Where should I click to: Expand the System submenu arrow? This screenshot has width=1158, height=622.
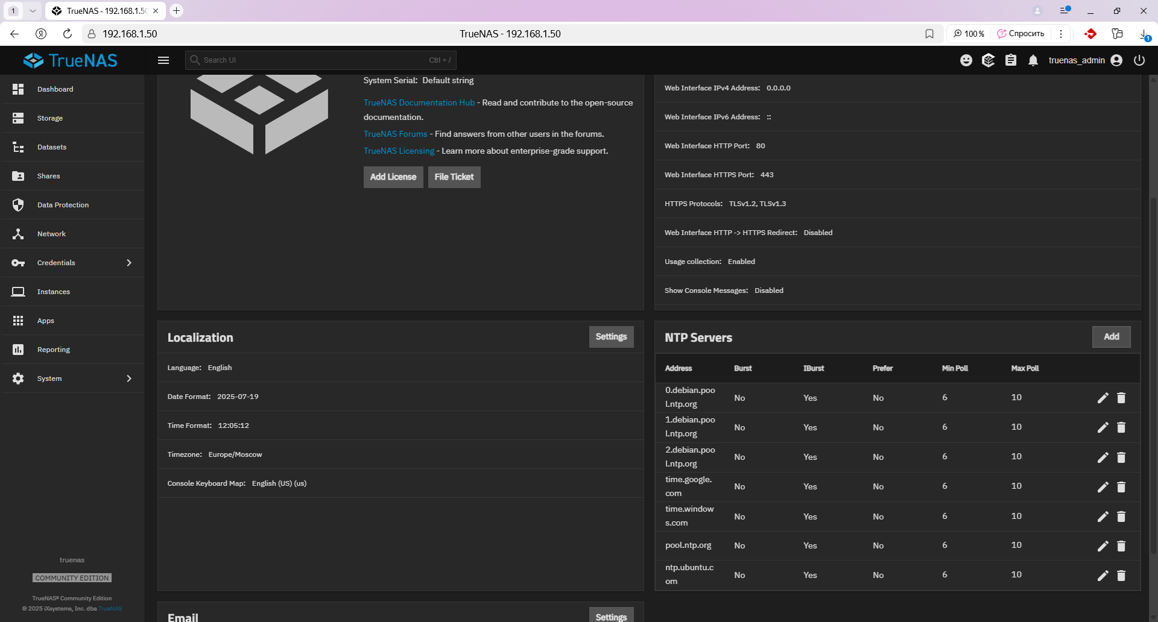point(129,379)
